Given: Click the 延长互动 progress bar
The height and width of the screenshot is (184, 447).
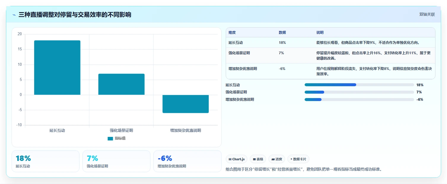Looking at the screenshot, I should click(x=359, y=85).
